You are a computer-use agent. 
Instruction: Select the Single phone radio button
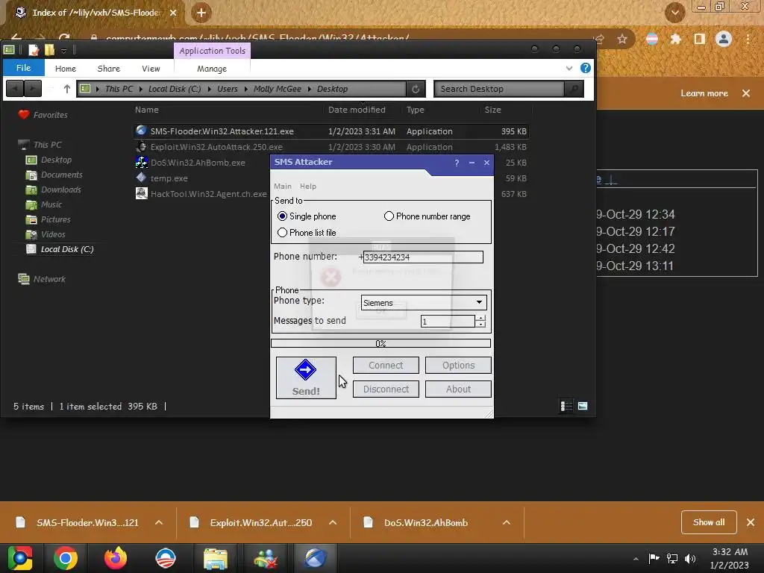tap(282, 216)
